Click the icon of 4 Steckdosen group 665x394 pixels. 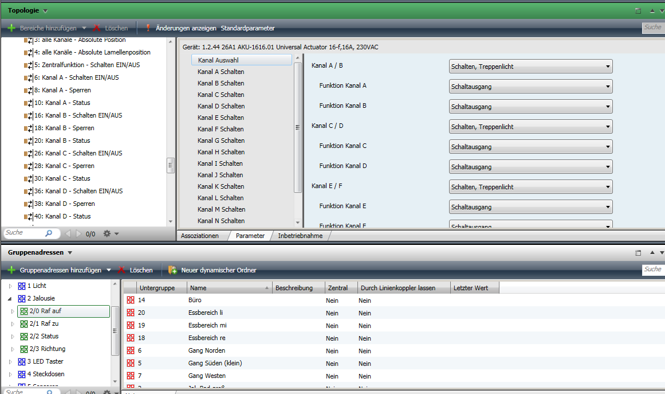coord(22,375)
